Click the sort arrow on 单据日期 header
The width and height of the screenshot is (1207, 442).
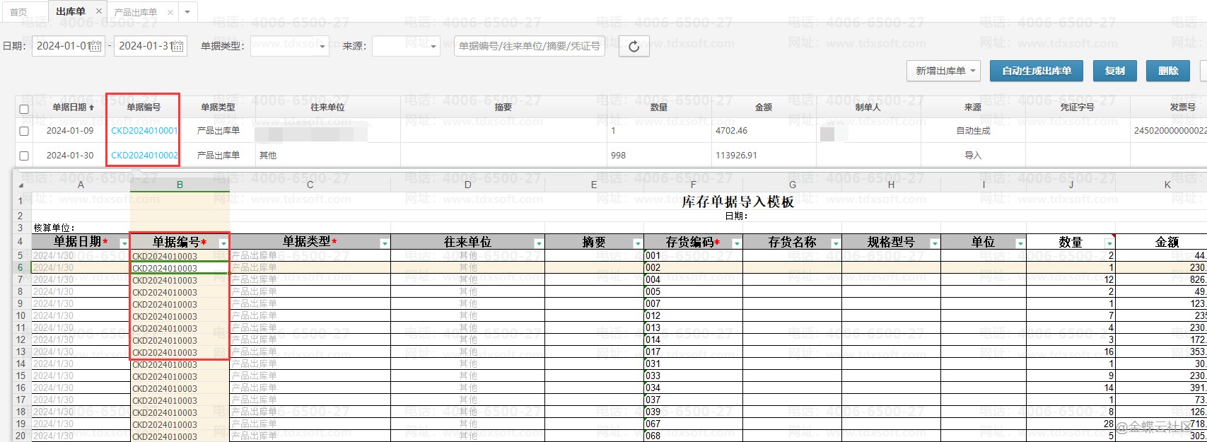click(x=92, y=107)
